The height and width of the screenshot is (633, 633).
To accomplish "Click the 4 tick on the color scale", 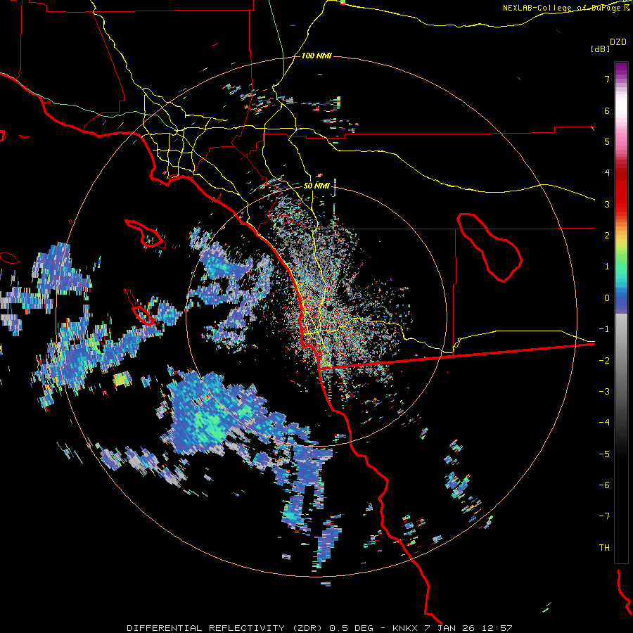I will (x=607, y=173).
